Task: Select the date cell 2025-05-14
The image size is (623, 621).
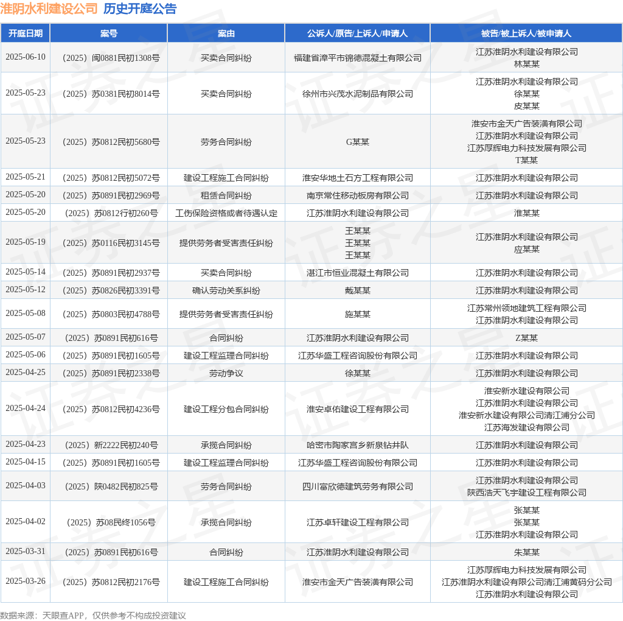Action: 26,272
